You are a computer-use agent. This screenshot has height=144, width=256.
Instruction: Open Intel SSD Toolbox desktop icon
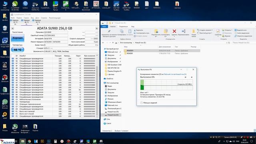(116, 6)
